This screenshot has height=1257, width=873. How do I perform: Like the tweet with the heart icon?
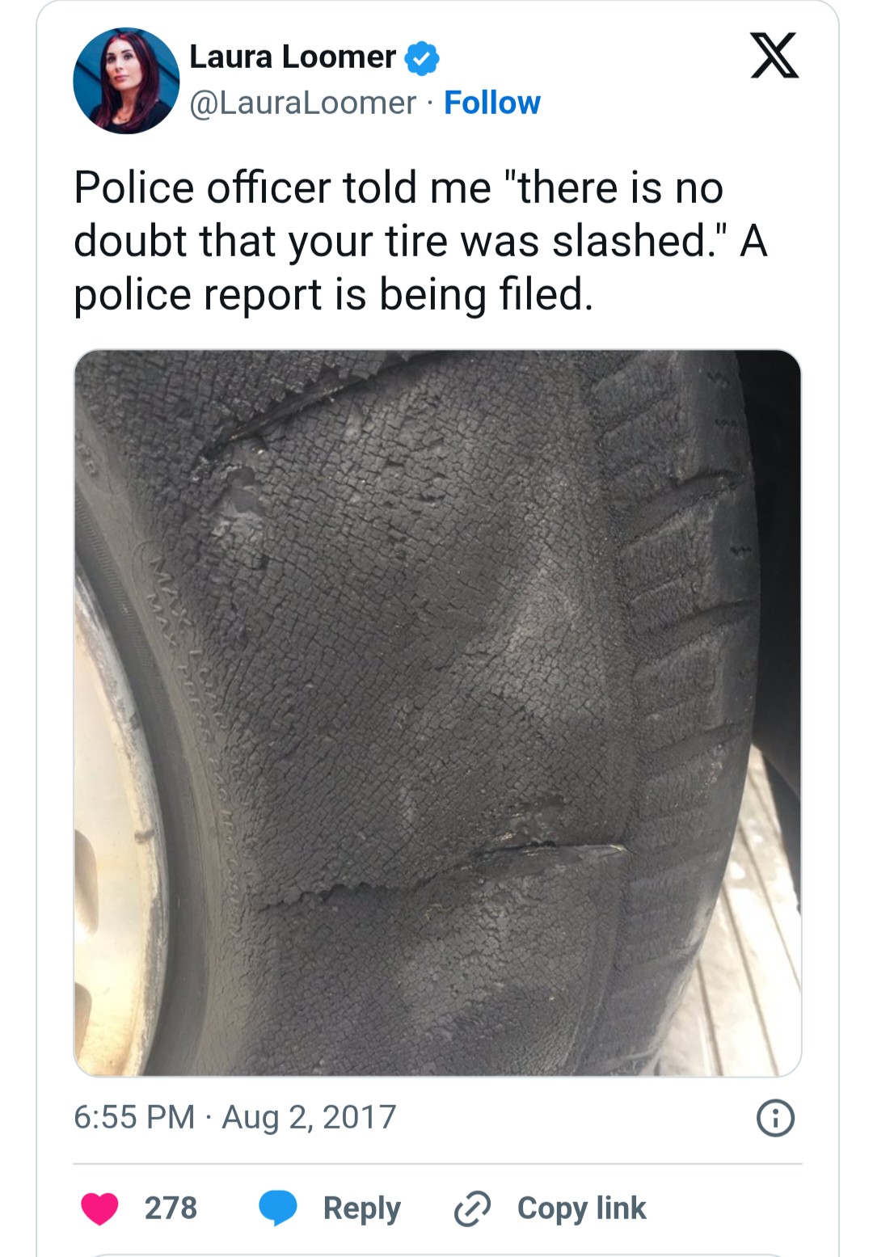point(100,1208)
